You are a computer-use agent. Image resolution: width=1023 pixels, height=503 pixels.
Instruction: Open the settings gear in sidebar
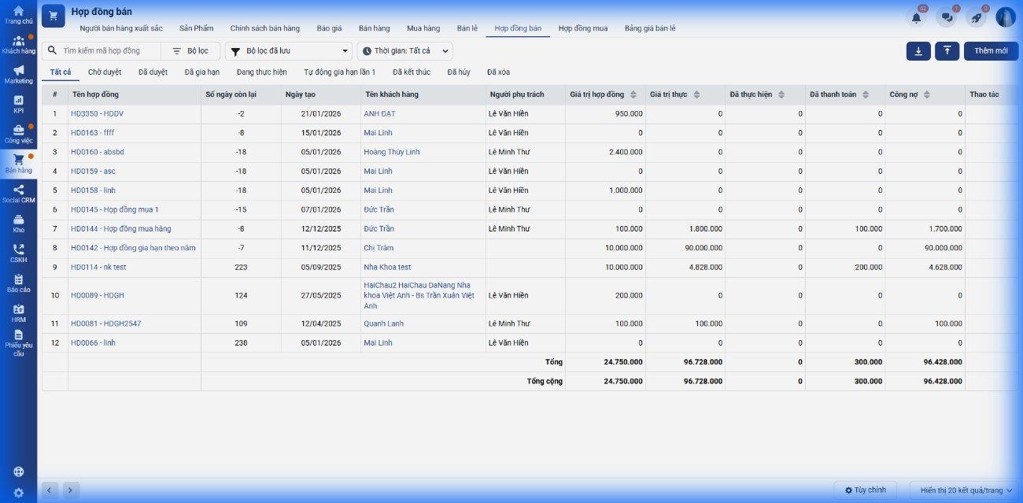[x=18, y=493]
